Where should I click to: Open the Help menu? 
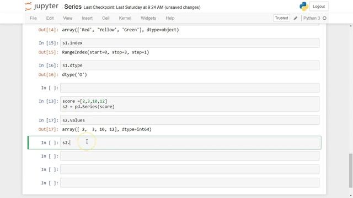(170, 18)
